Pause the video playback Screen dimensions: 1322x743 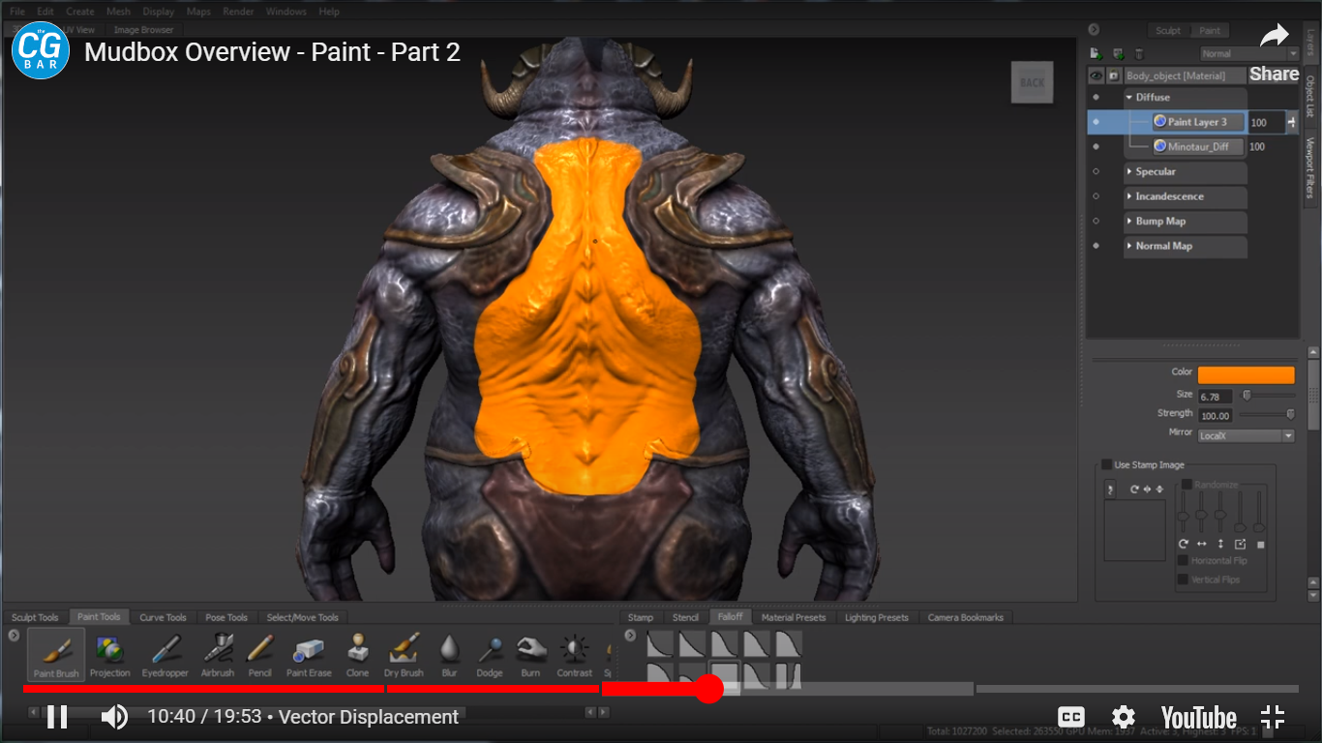pos(57,717)
